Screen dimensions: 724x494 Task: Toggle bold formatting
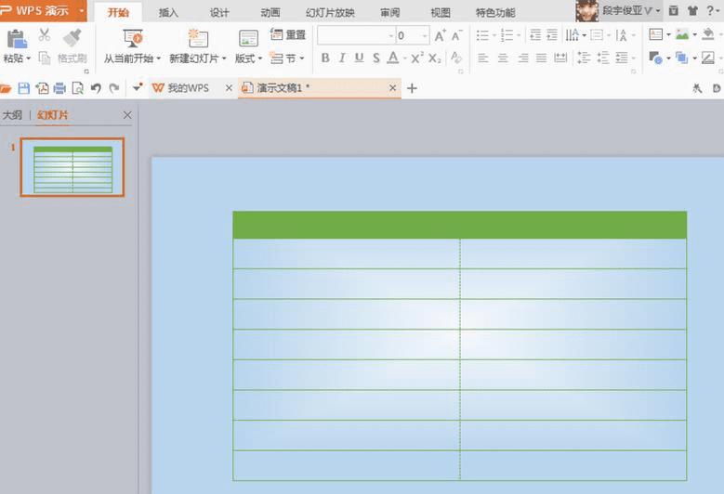(325, 58)
